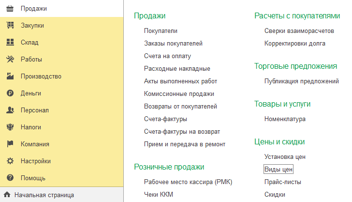Open the Производство section
Image resolution: width=352 pixels, height=202 pixels.
pos(62,76)
